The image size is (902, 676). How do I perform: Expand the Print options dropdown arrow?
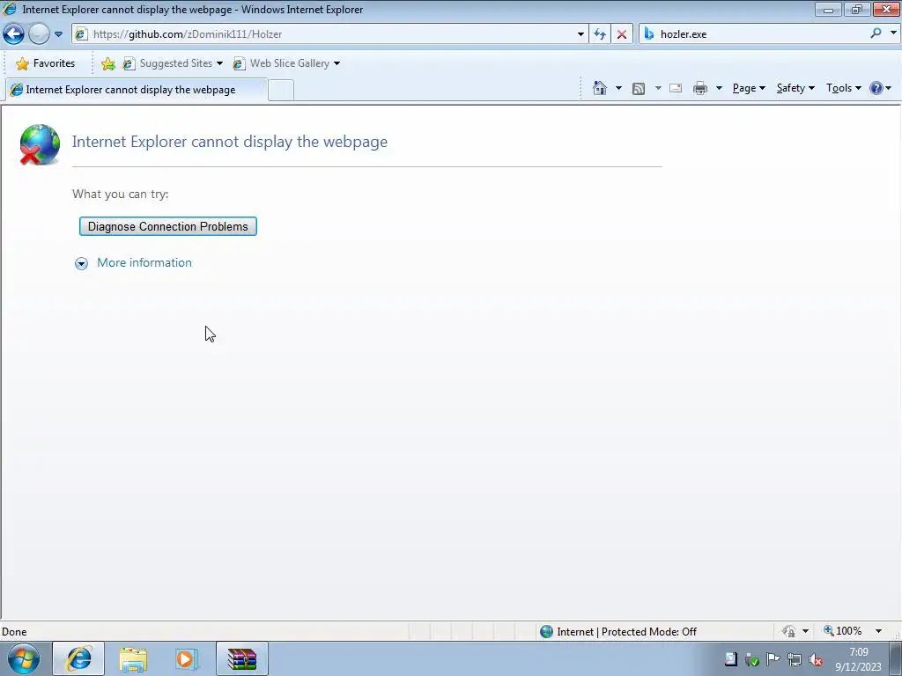click(719, 88)
